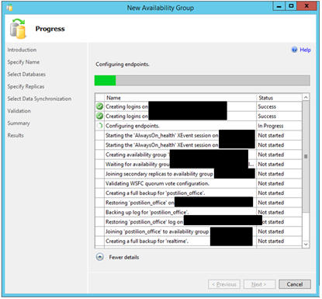Select "Creating a full backup for 'realtime'." row

(199, 241)
